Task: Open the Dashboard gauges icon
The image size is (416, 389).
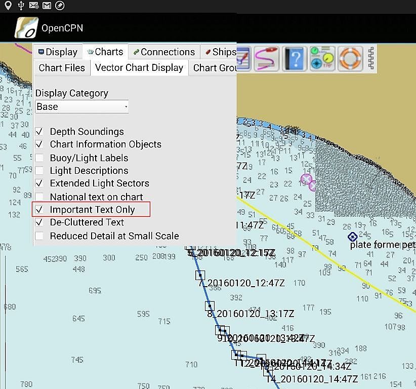Action: pos(322,59)
